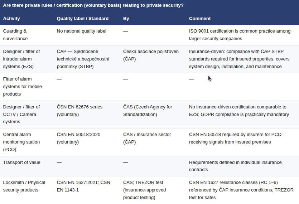
Task: Click the ISO 9001 certification comment
Action: [240, 35]
